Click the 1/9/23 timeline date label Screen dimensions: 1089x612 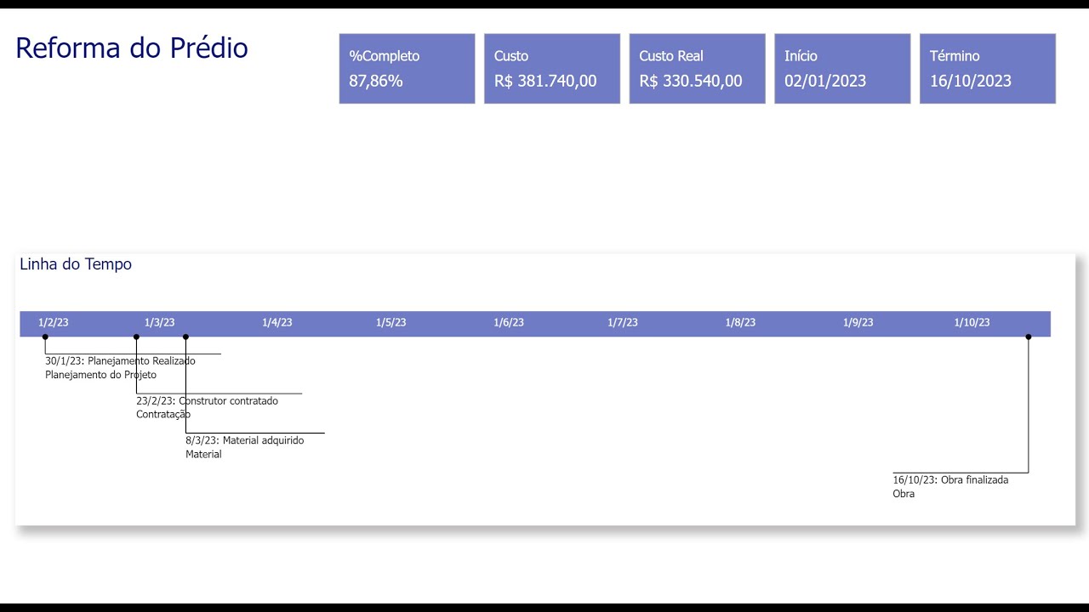[858, 323]
